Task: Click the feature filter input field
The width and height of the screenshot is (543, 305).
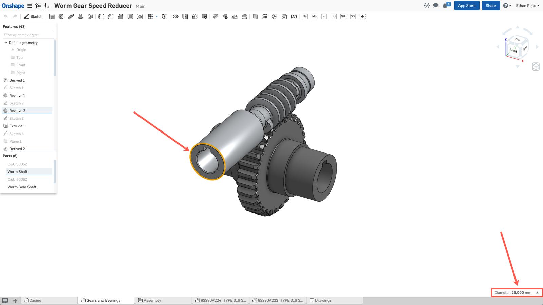Action: click(28, 35)
